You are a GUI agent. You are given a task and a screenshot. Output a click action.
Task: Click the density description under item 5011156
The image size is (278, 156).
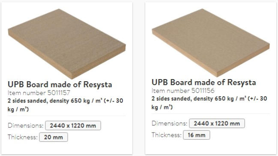(x=209, y=103)
